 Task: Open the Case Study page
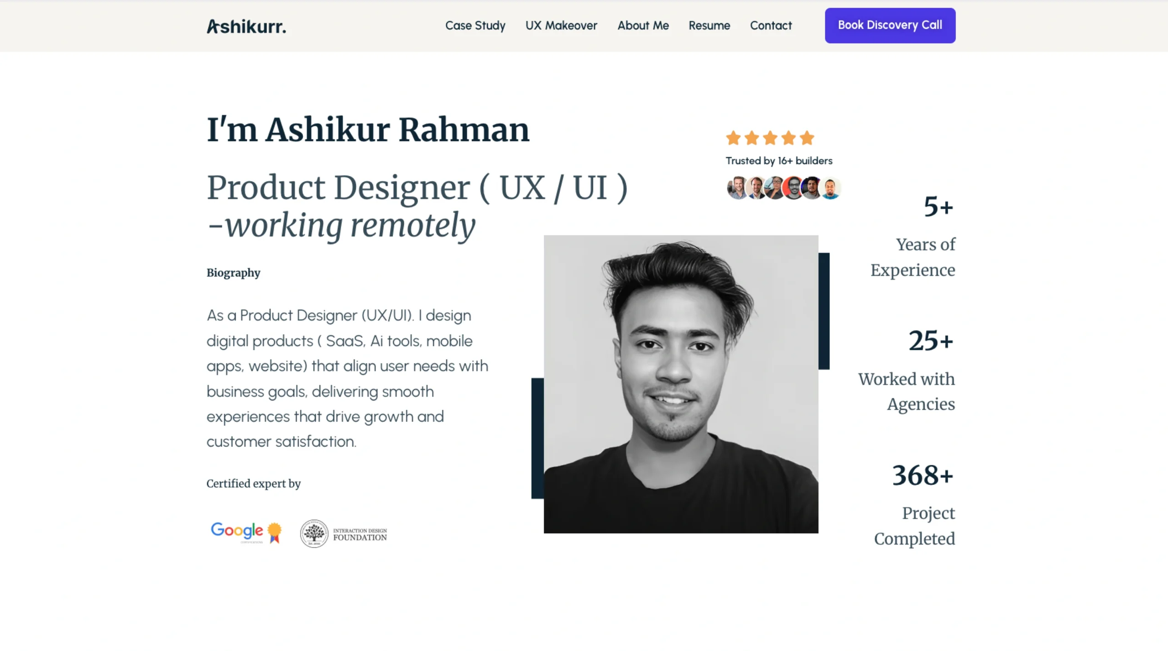(x=475, y=26)
